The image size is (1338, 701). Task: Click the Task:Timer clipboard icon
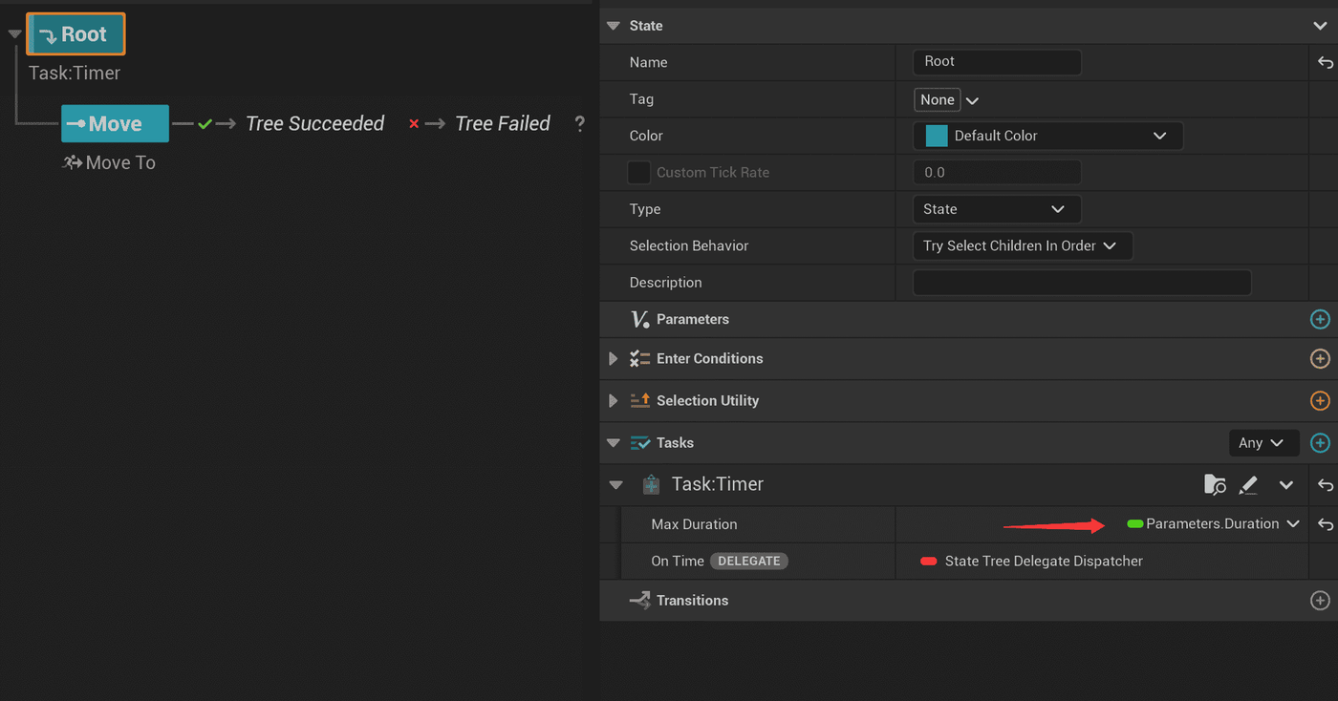[x=651, y=485]
